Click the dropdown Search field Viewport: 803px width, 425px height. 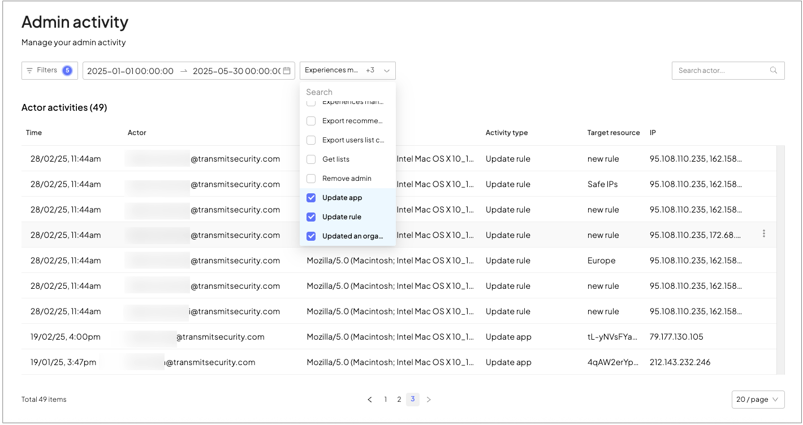click(x=347, y=92)
